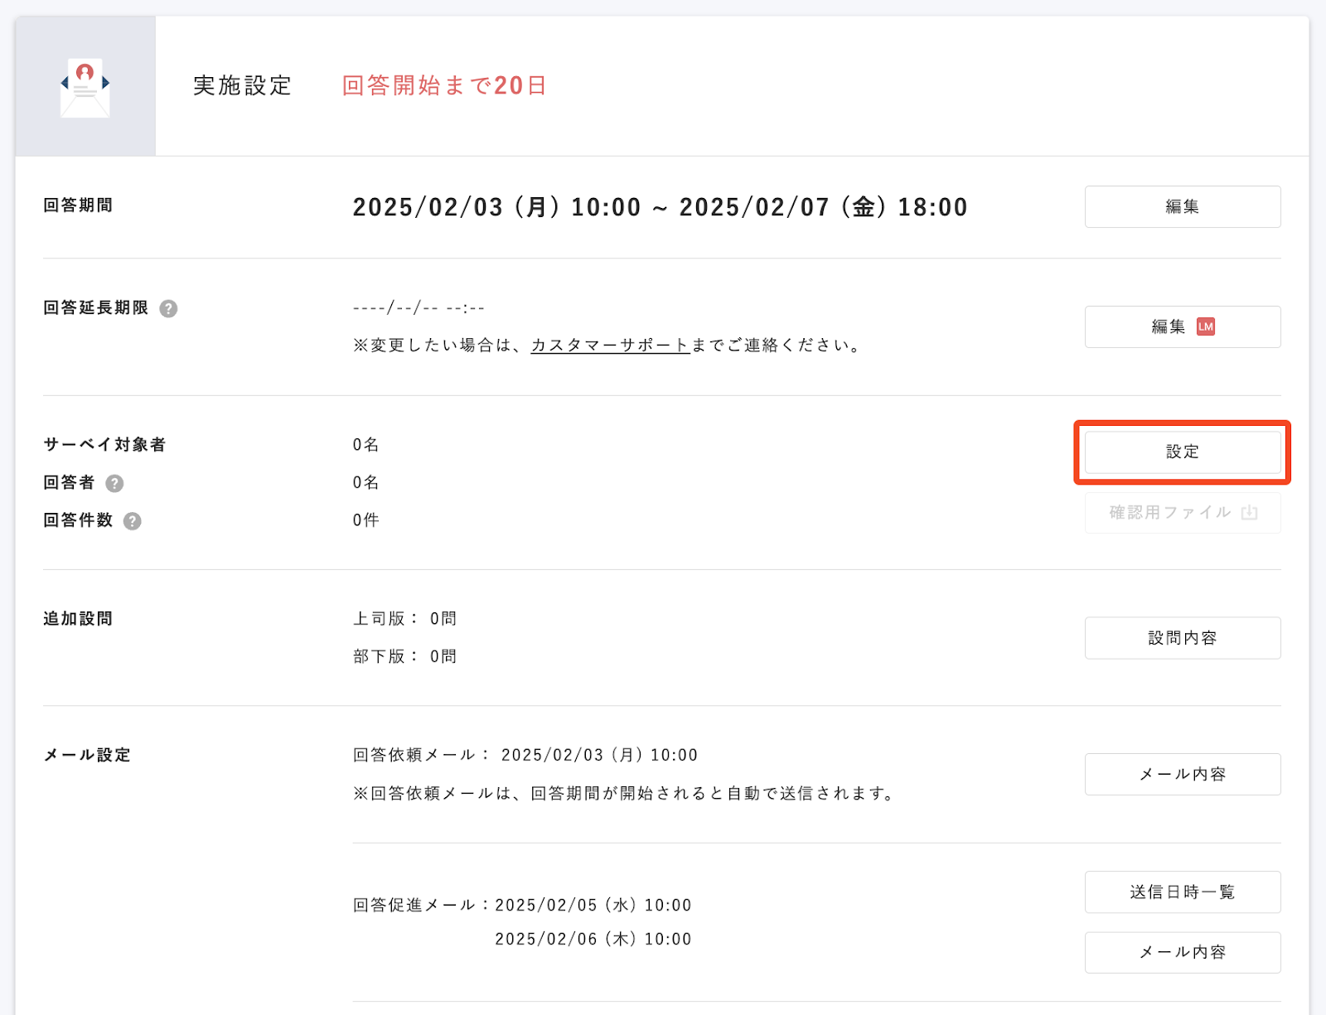Open help icon beside 回答延長期限
The height and width of the screenshot is (1015, 1326).
(168, 309)
